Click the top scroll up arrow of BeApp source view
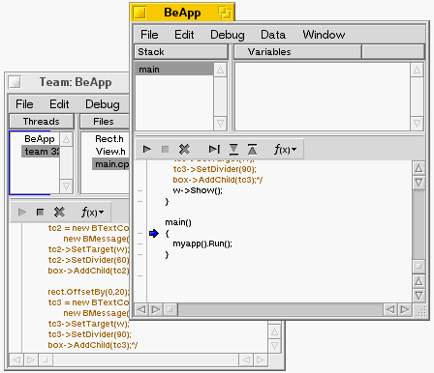434x373 pixels. click(x=418, y=168)
